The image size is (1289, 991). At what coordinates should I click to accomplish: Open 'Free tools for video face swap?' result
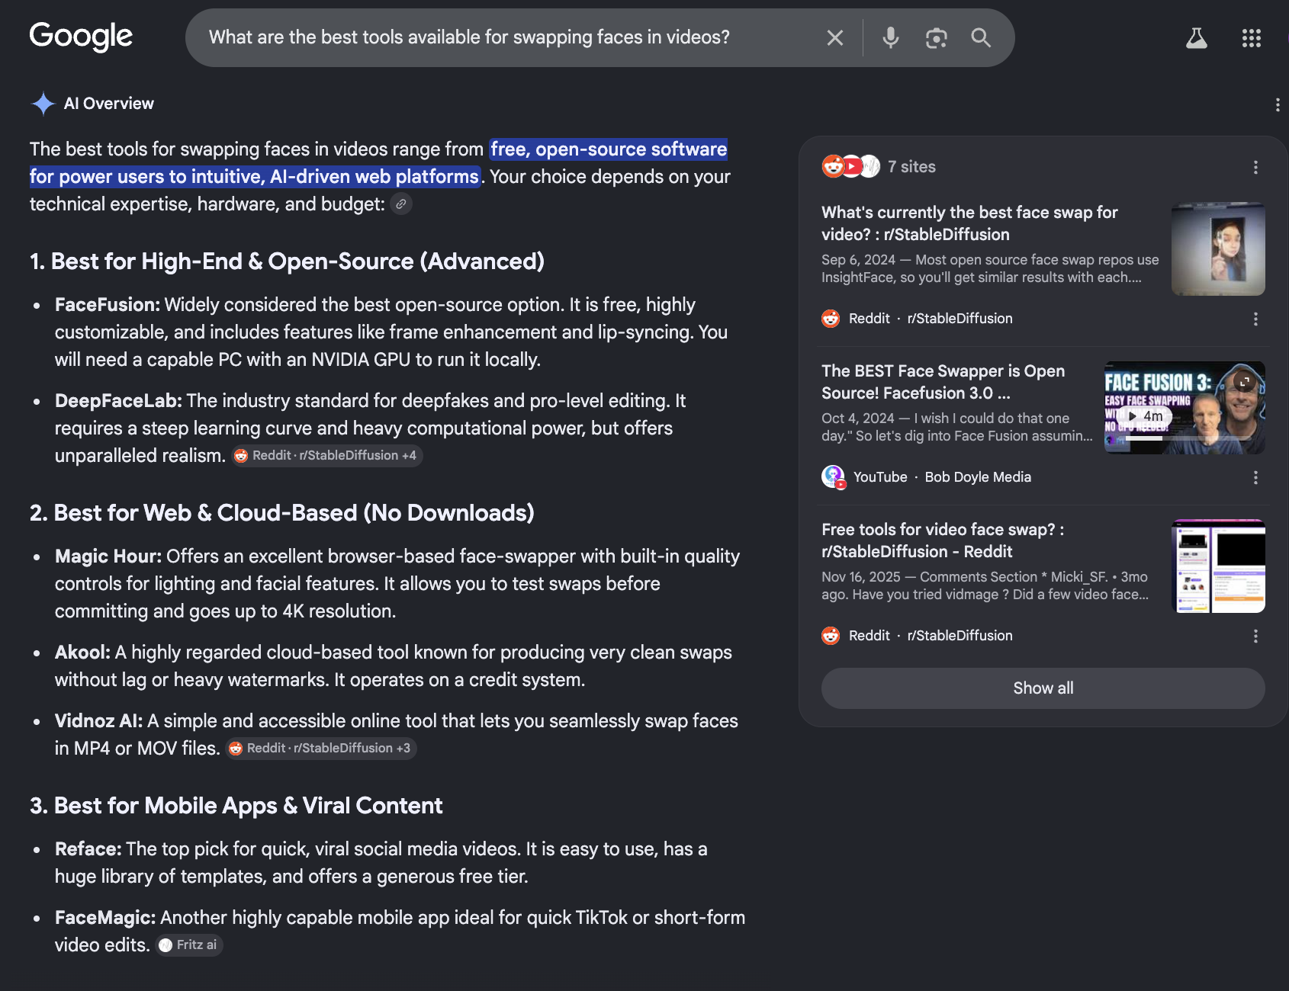point(943,540)
